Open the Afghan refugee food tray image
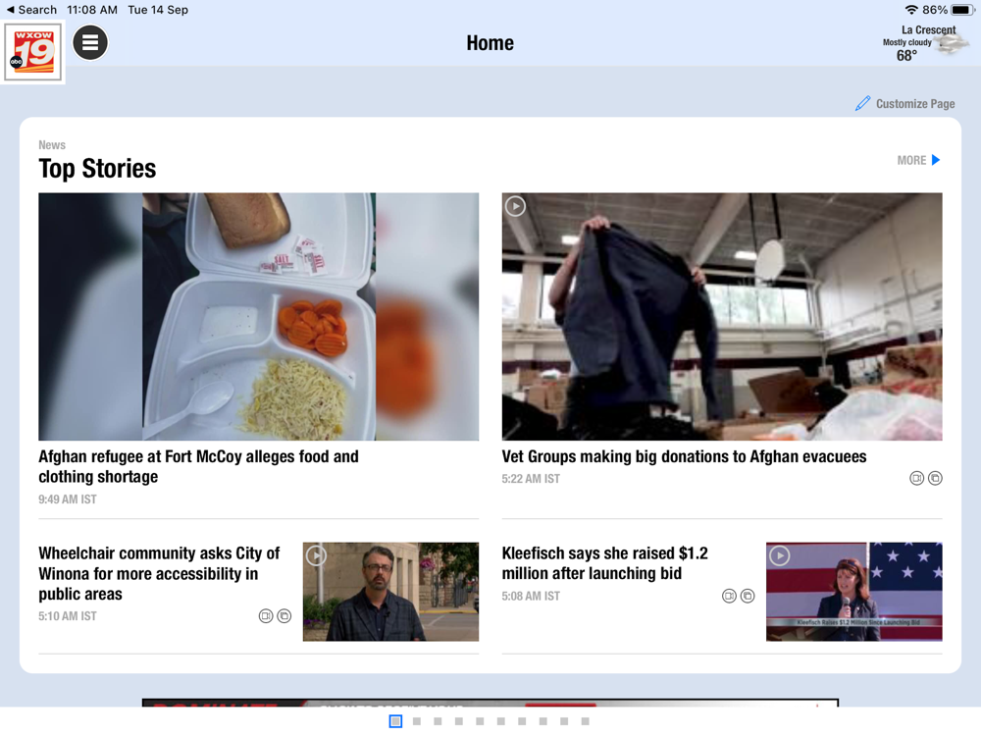The width and height of the screenshot is (981, 736). [258, 316]
